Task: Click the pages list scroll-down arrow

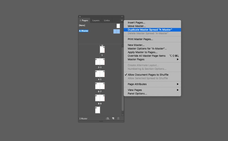Action: coord(123,115)
